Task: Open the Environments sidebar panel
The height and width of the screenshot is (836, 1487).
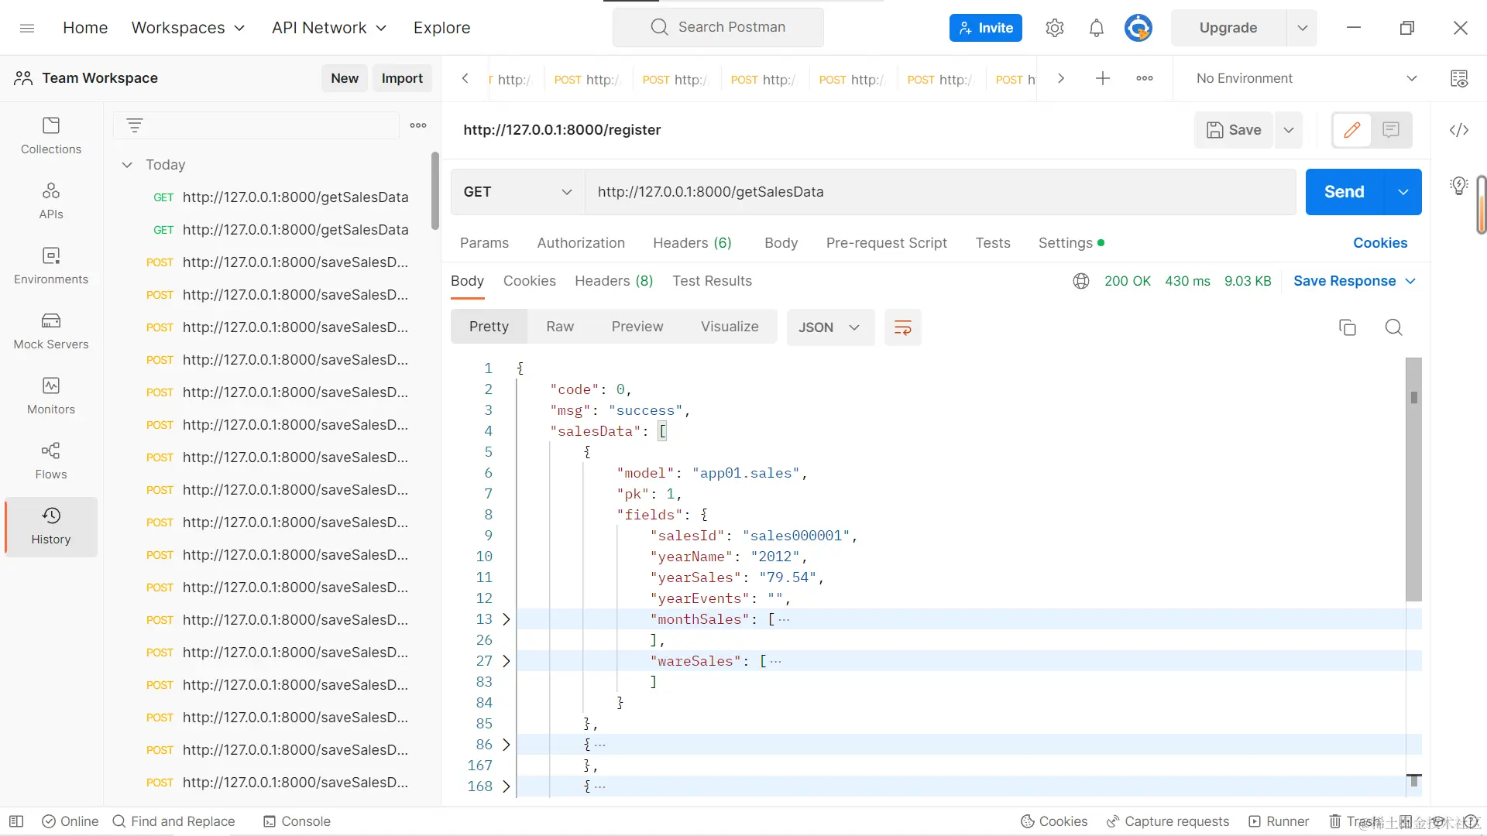Action: (x=51, y=266)
